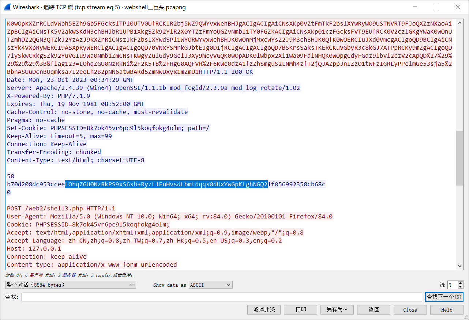Image resolution: width=469 pixels, height=320 pixels.
Task: Click the 打印 print button
Action: pos(300,309)
